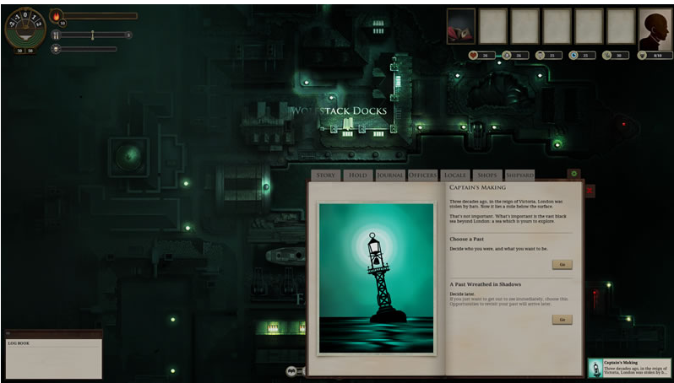The width and height of the screenshot is (674, 383).
Task: Click the Wolfstack Docks map label
Action: (339, 111)
